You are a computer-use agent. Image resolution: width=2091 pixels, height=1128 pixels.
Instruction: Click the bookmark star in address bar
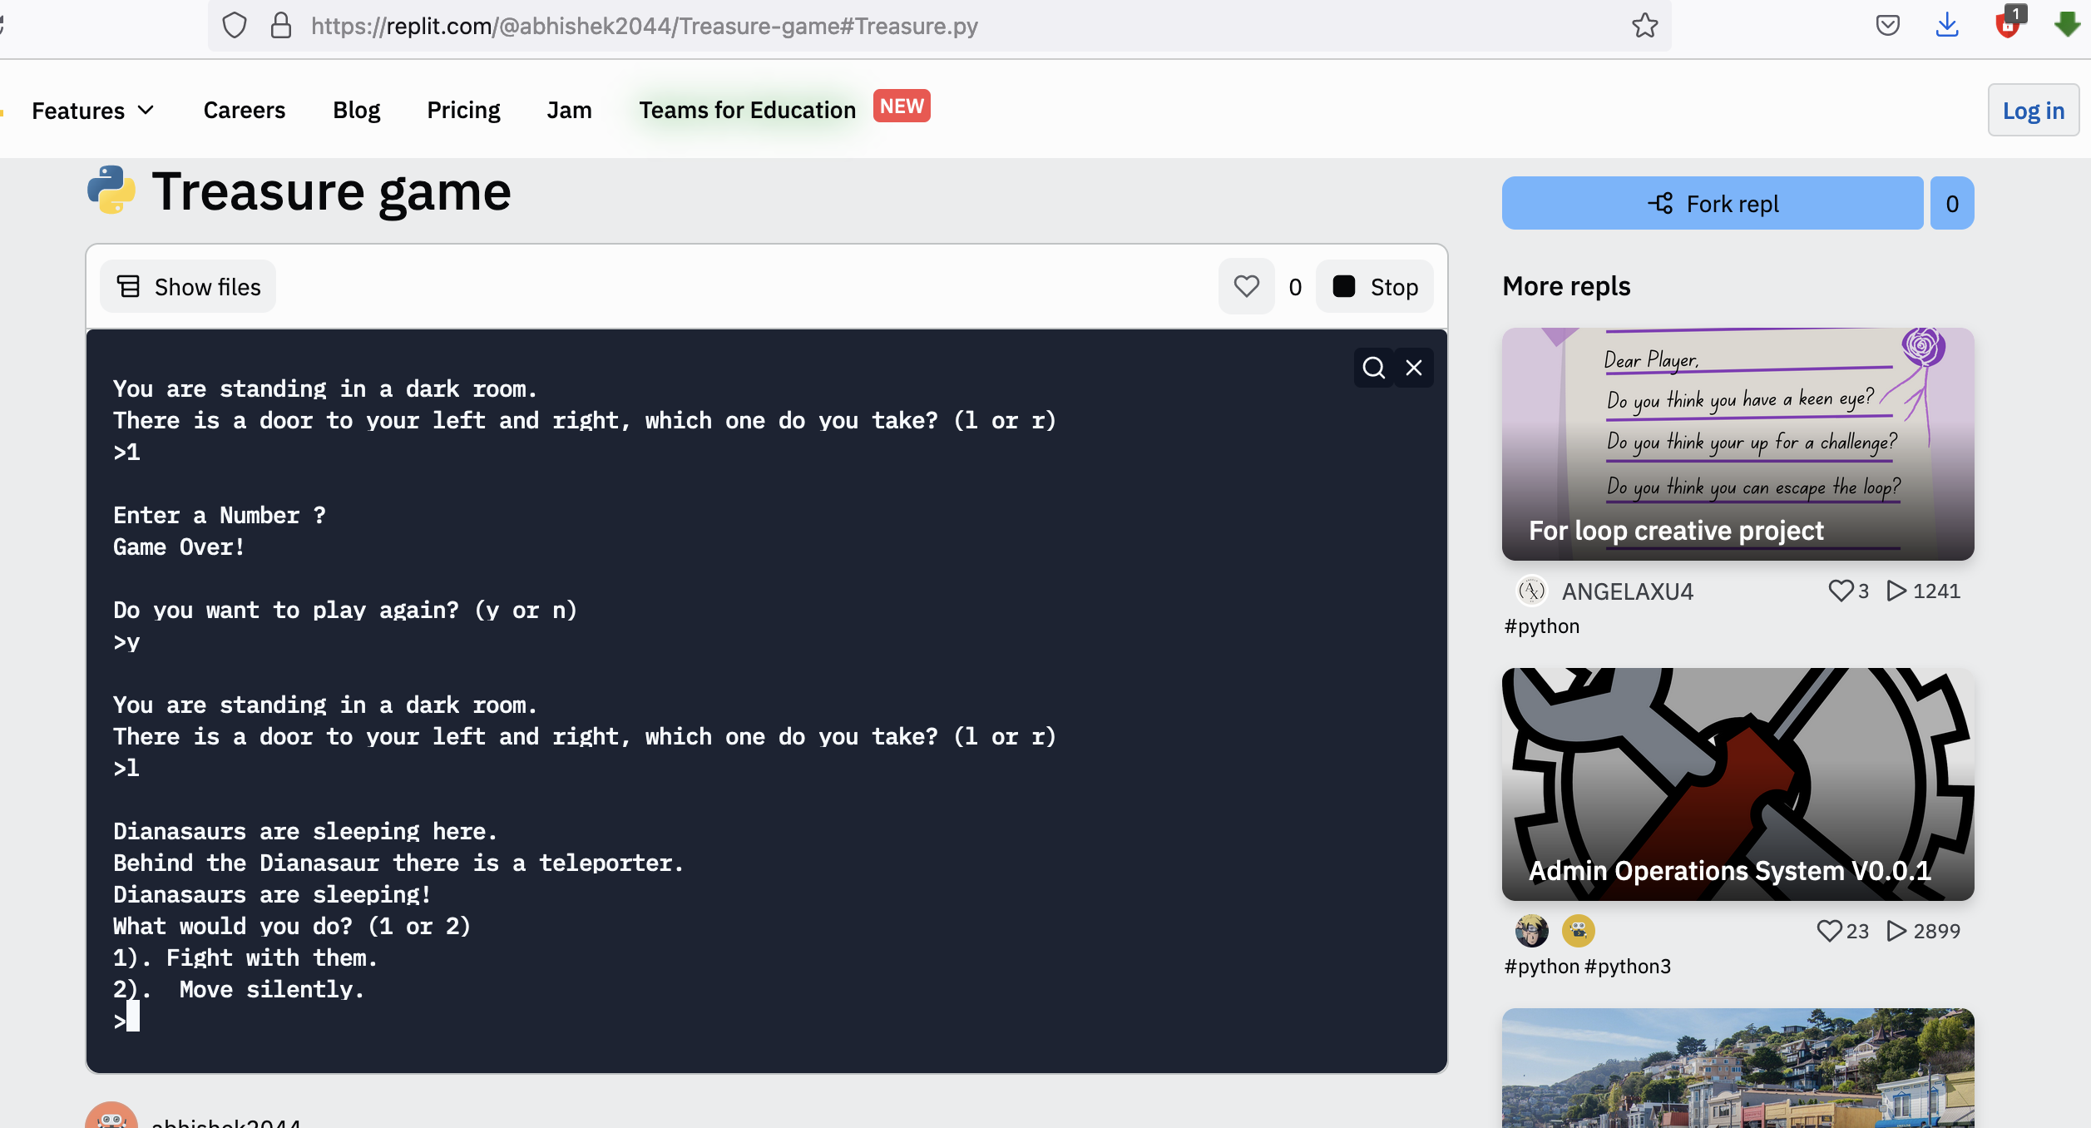[x=1644, y=26]
